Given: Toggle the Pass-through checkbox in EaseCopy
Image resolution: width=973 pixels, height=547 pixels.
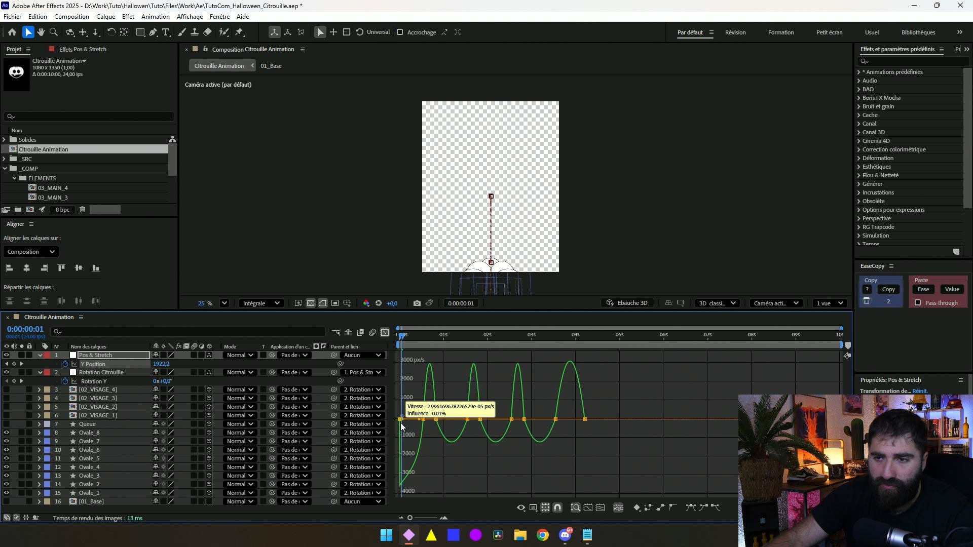Looking at the screenshot, I should click(x=918, y=303).
